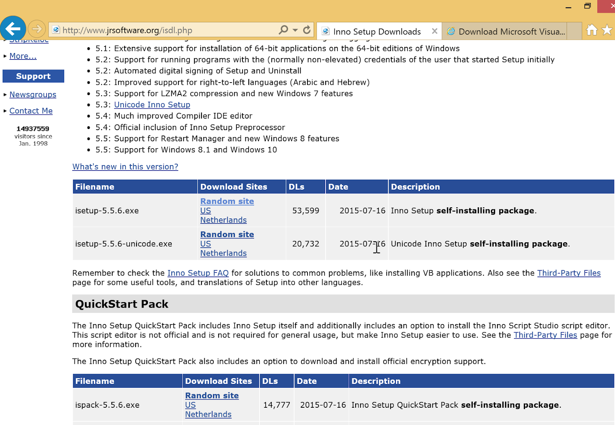Refresh the page with the reload icon

[307, 30]
